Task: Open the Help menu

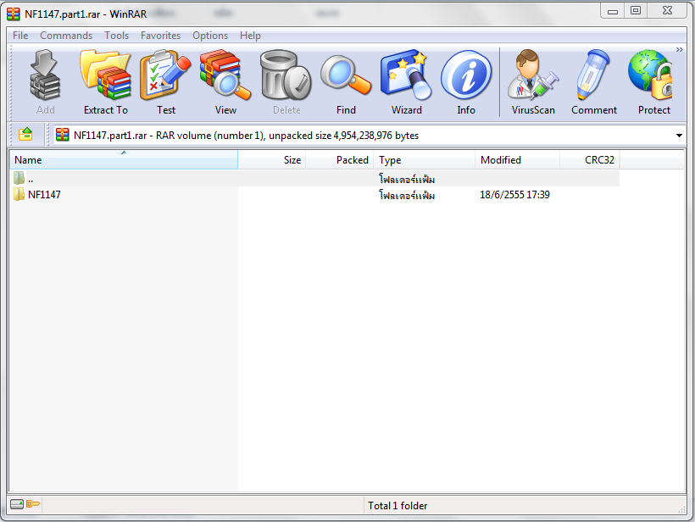Action: [250, 36]
